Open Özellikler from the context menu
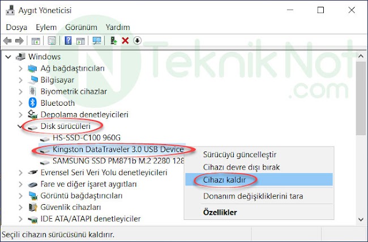 coord(259,212)
